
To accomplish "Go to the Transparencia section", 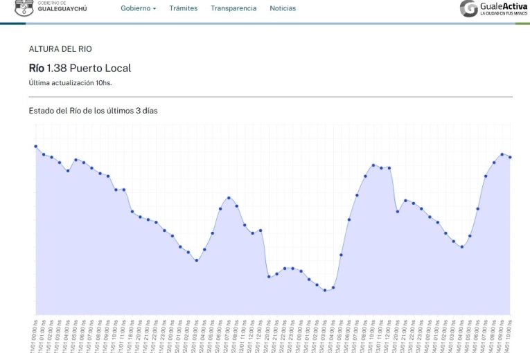I will click(233, 8).
